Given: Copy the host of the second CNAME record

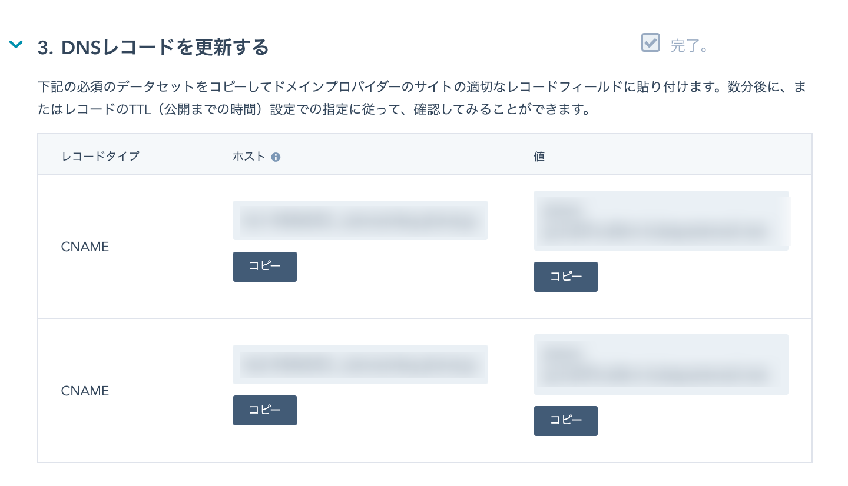Looking at the screenshot, I should tap(265, 410).
